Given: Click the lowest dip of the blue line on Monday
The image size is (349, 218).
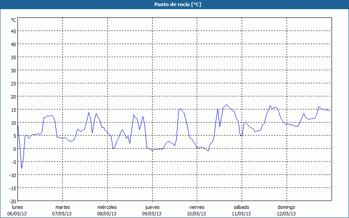Looking at the screenshot, I should 22,168.
